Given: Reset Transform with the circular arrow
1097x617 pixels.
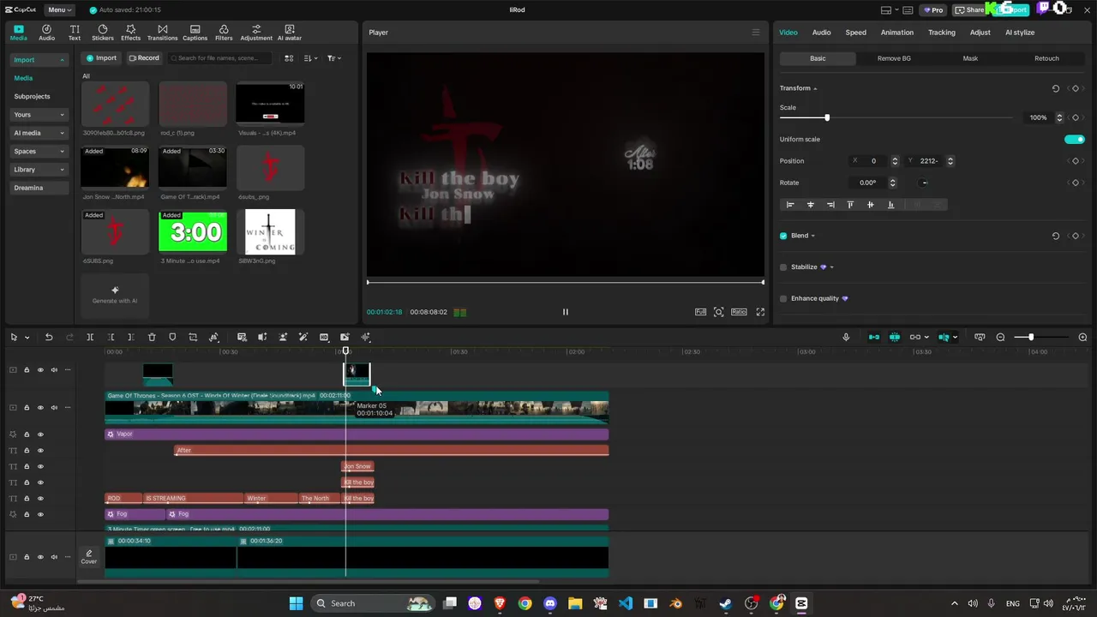Looking at the screenshot, I should pyautogui.click(x=1056, y=88).
